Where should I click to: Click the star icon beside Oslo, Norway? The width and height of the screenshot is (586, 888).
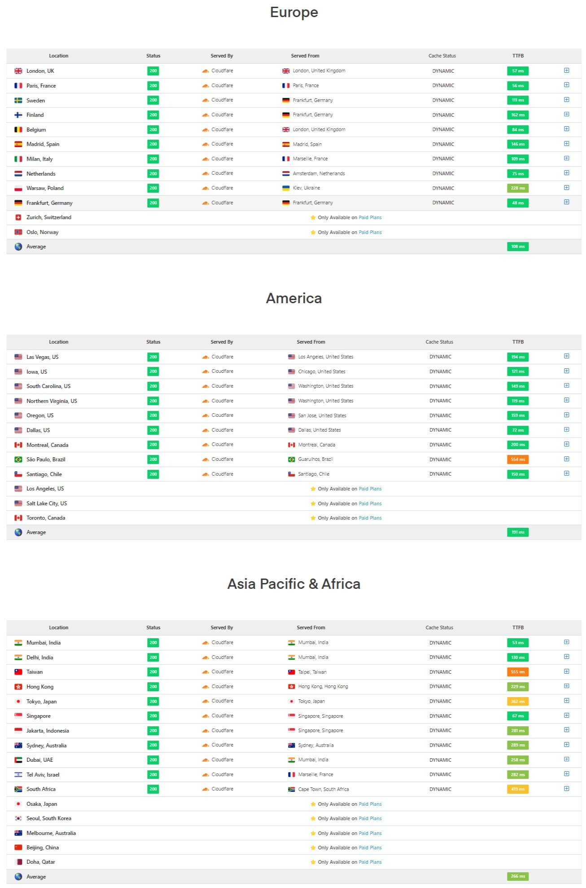pyautogui.click(x=313, y=232)
